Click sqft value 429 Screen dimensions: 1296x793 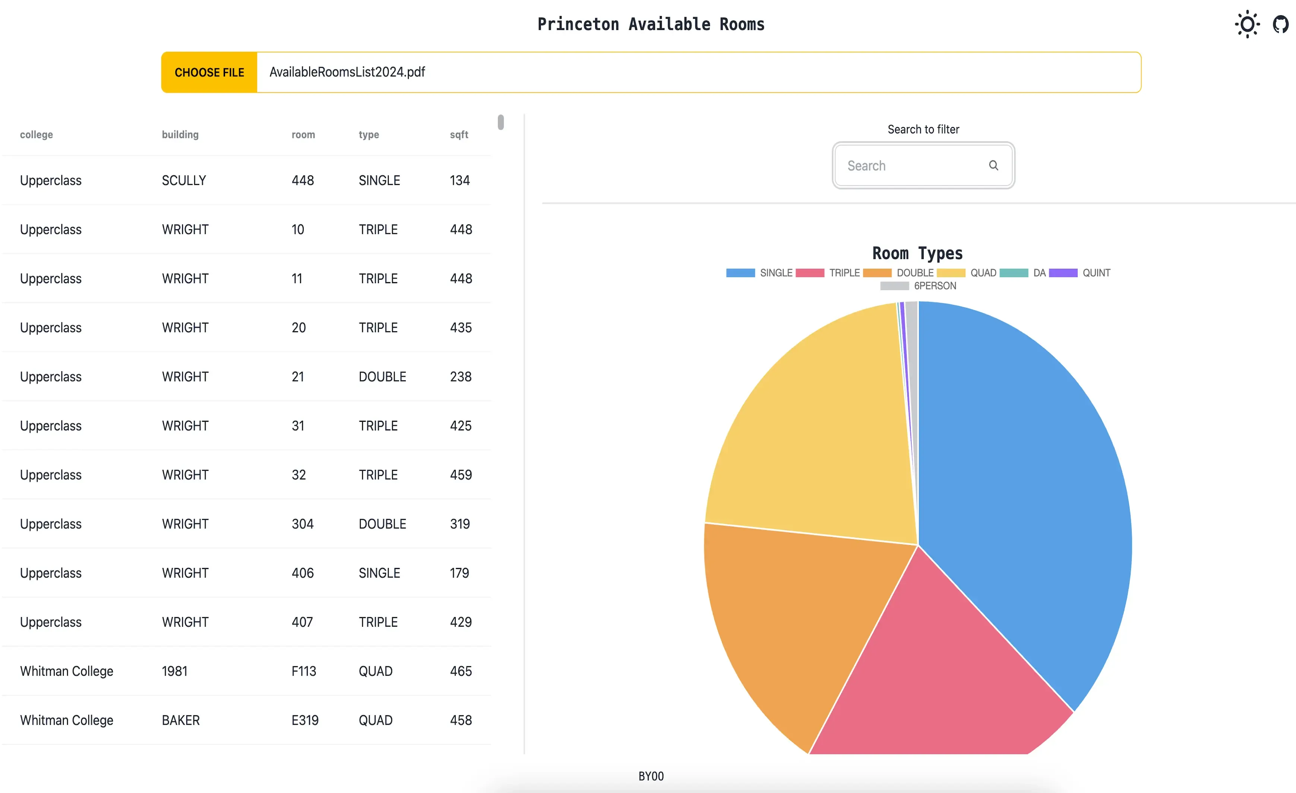[x=461, y=622]
